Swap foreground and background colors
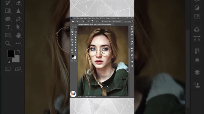This screenshot has height=114, width=204. (x=76, y=55)
